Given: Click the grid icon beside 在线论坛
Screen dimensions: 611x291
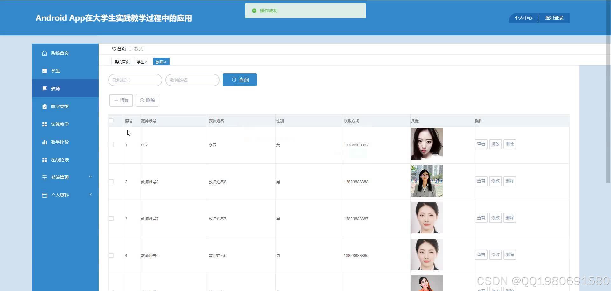Looking at the screenshot, I should pos(45,160).
